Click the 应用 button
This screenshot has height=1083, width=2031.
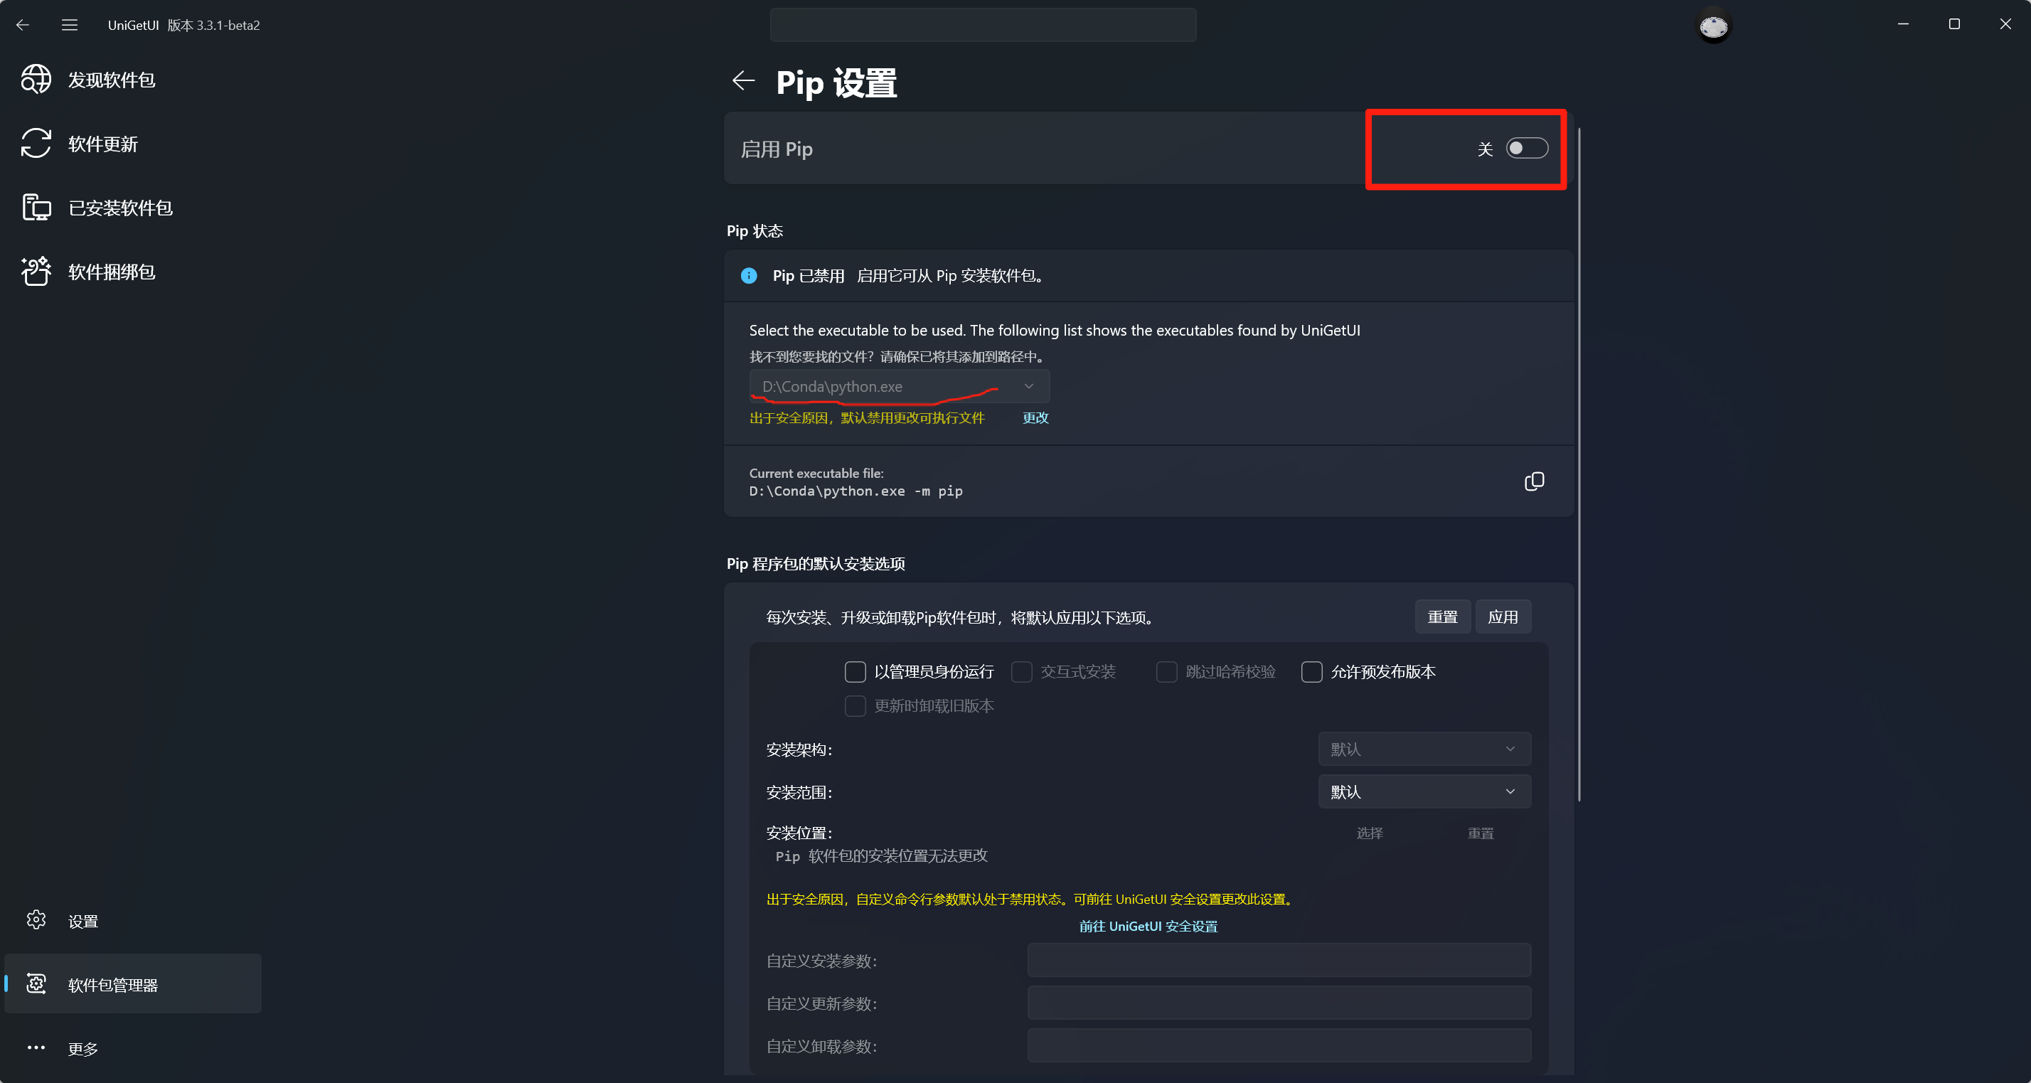1503,617
